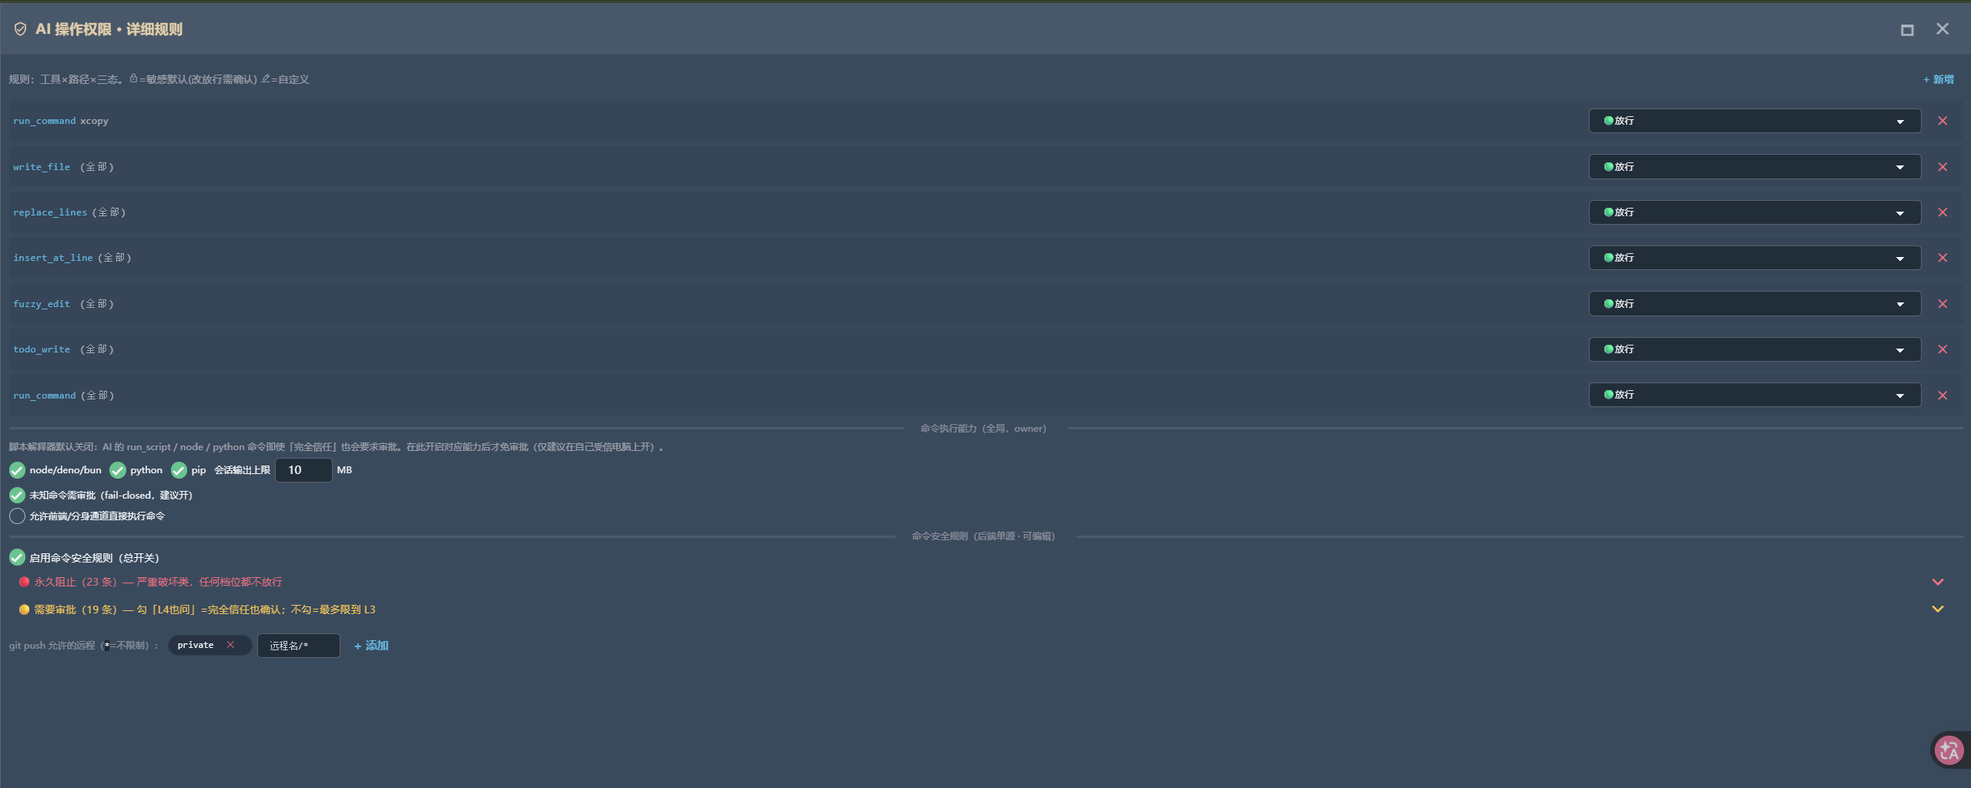Maximize the AI 操作权限 dialog

pyautogui.click(x=1907, y=30)
